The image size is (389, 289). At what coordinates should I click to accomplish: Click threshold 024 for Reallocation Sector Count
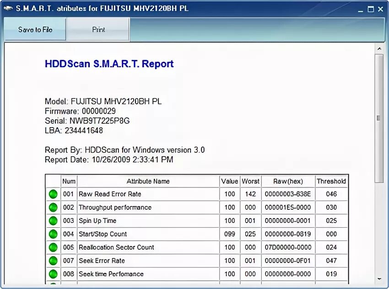(331, 247)
